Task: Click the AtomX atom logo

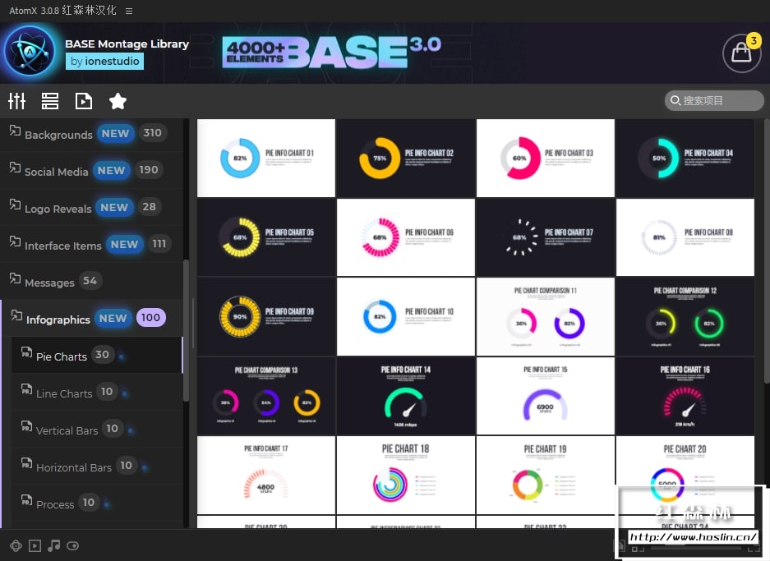Action: [30, 52]
